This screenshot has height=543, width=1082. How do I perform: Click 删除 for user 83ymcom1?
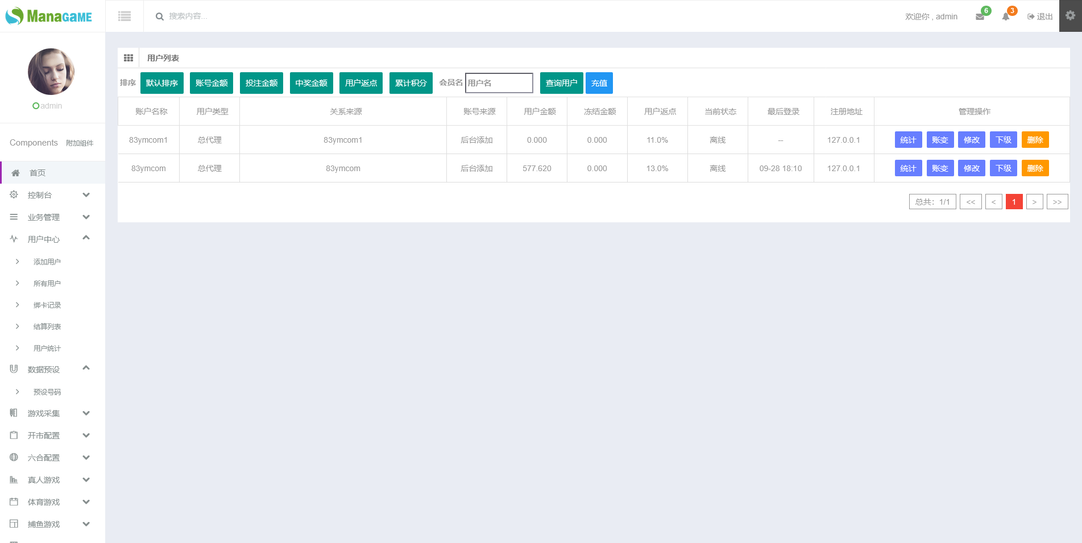[x=1035, y=140]
